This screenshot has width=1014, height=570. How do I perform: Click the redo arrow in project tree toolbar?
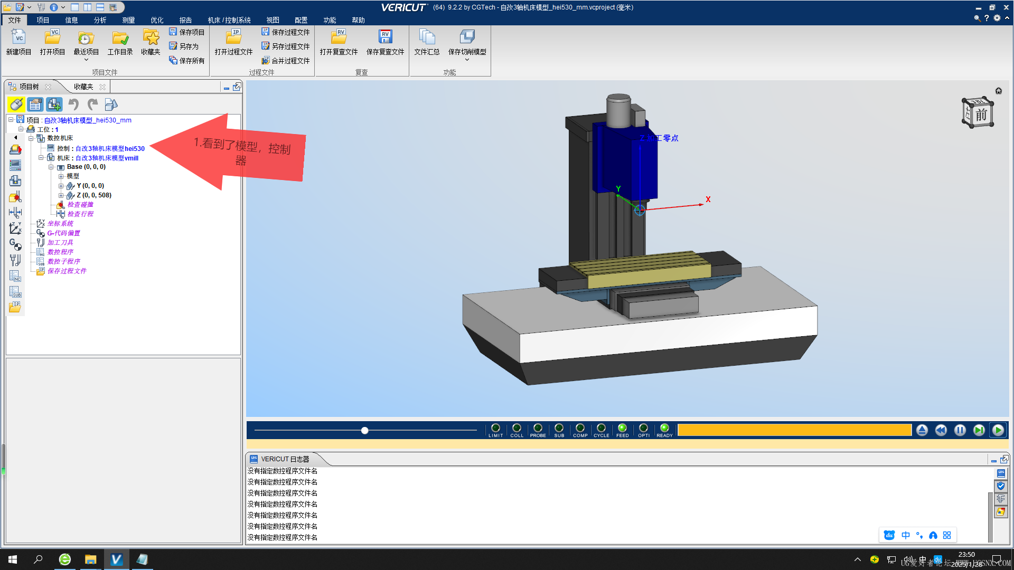tap(92, 104)
